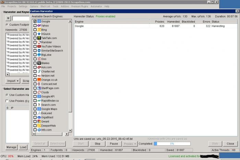Click the Verizon.net icon

(39, 76)
